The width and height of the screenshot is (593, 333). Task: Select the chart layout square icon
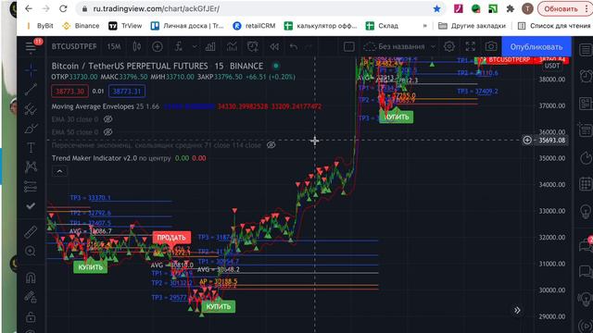coord(349,46)
